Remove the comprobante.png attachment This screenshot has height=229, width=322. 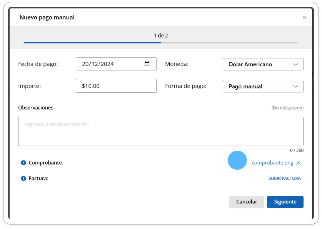click(298, 163)
